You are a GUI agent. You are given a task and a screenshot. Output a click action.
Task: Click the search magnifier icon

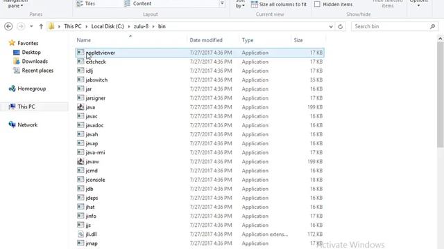click(x=432, y=26)
